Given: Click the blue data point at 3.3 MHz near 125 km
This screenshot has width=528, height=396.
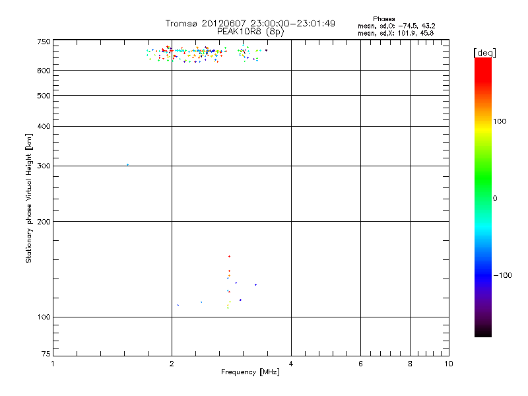Looking at the screenshot, I should coord(256,285).
